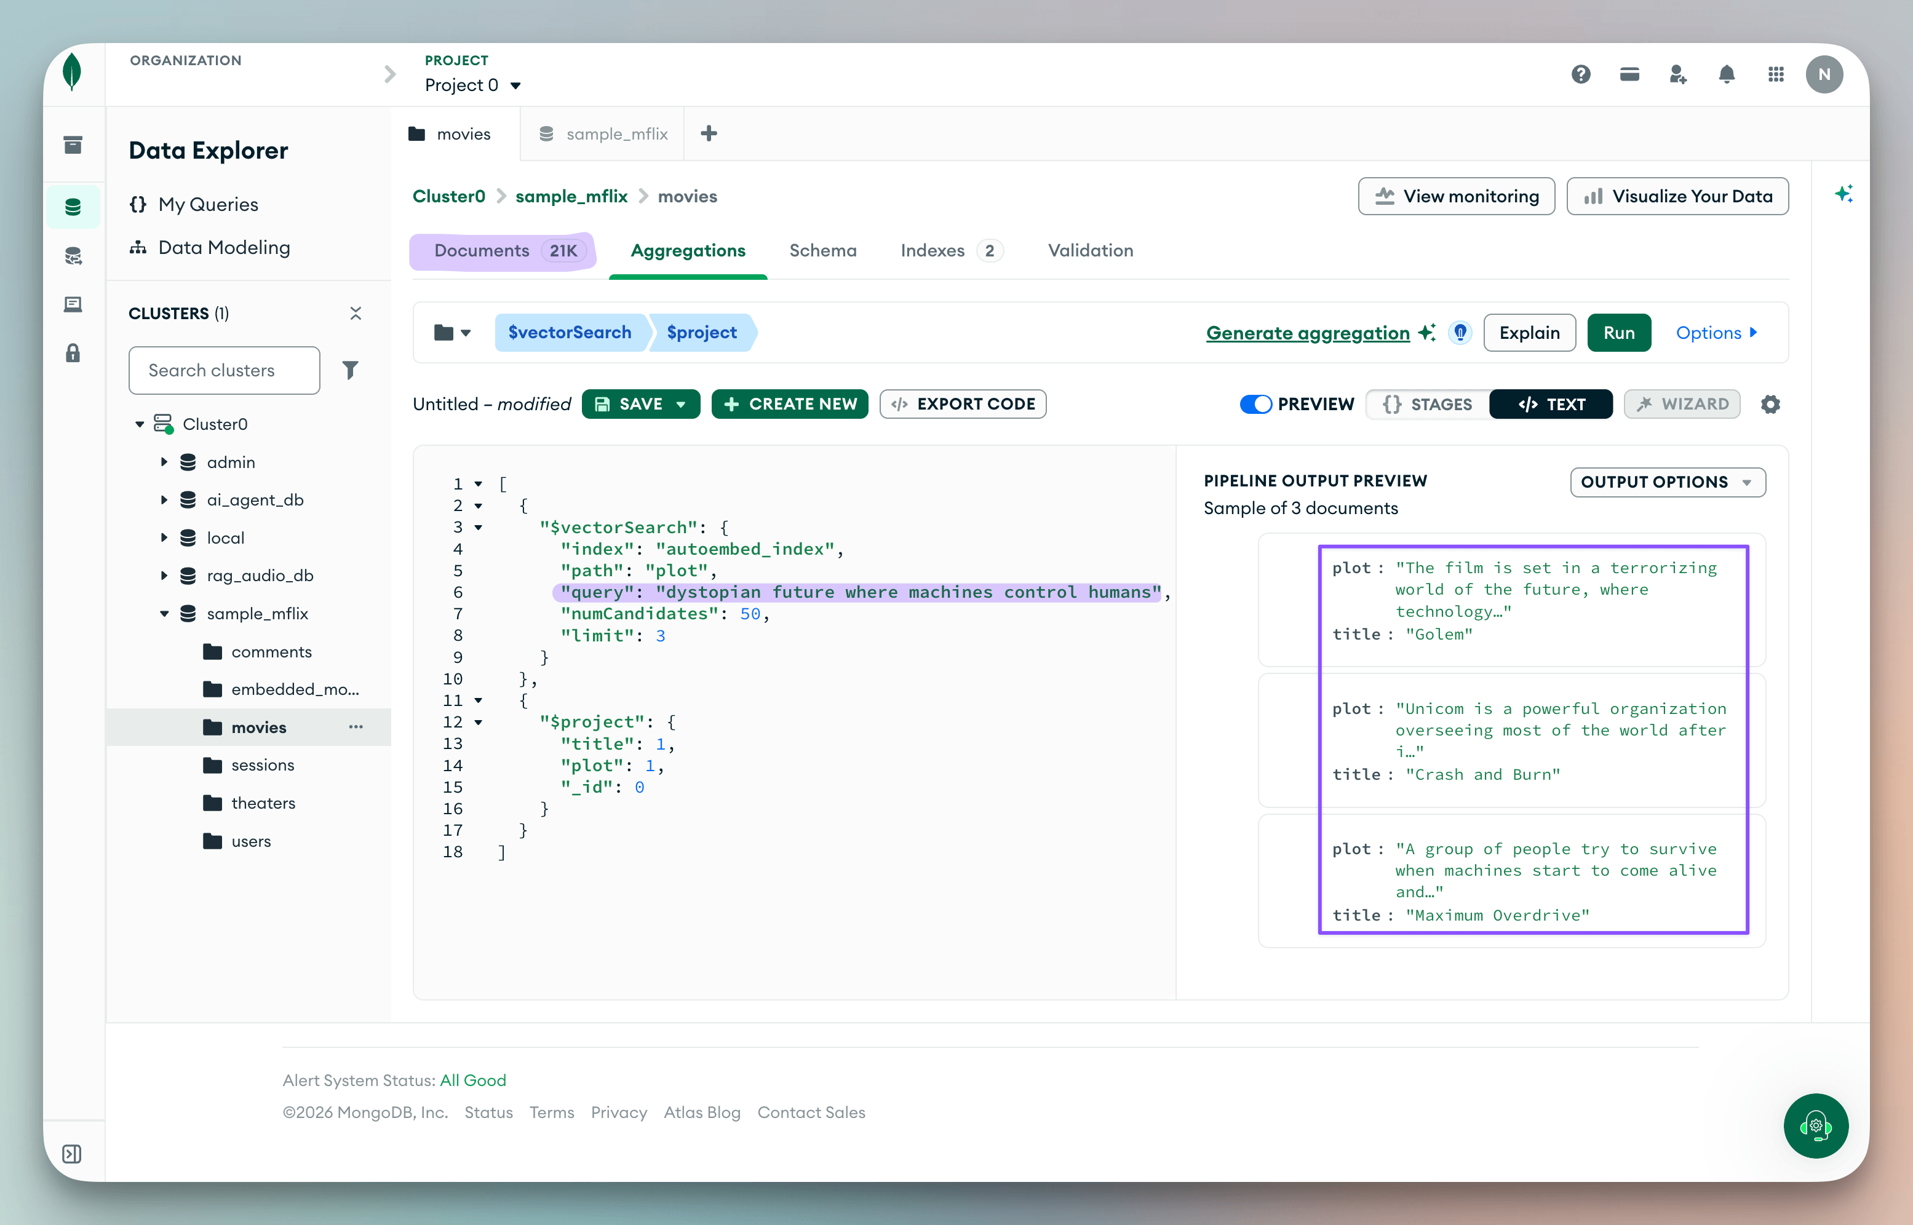Collapse the sample_mflix database
This screenshot has width=1913, height=1225.
click(164, 613)
